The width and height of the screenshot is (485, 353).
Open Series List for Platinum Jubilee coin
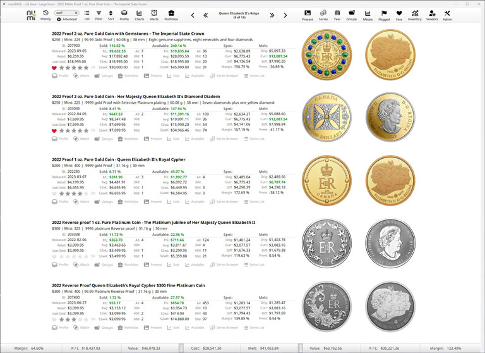[x=254, y=264]
